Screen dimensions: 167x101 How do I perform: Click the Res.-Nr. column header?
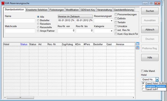coord(54,44)
